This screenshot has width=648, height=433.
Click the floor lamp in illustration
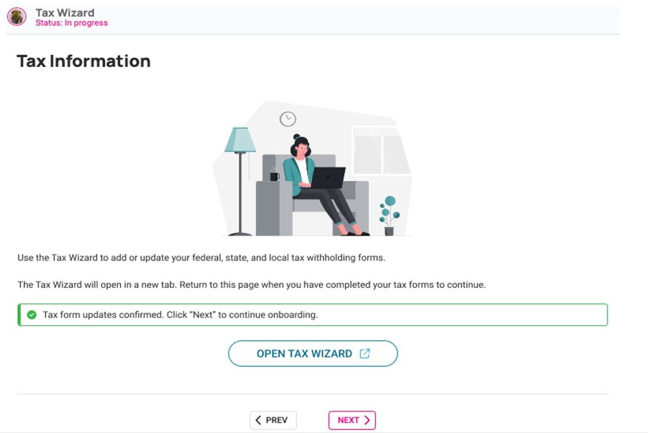pyautogui.click(x=240, y=182)
